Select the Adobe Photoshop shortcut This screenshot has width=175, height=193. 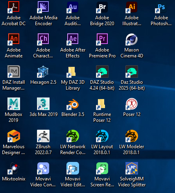pyautogui.click(x=161, y=7)
